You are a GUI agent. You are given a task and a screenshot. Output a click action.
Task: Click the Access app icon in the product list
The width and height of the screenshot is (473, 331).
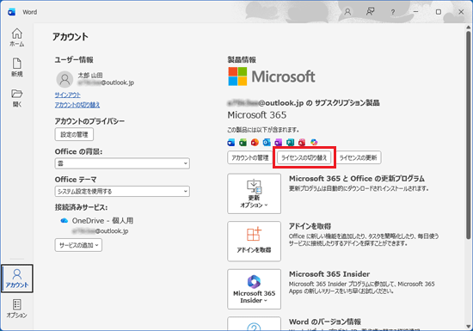pos(302,143)
